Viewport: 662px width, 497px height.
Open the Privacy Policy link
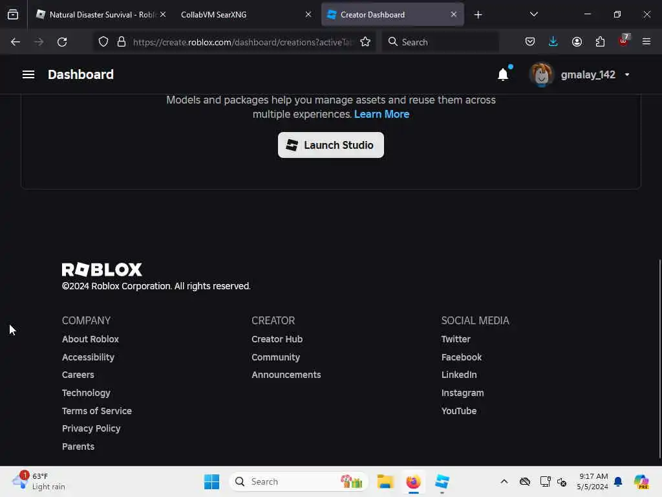coord(91,428)
